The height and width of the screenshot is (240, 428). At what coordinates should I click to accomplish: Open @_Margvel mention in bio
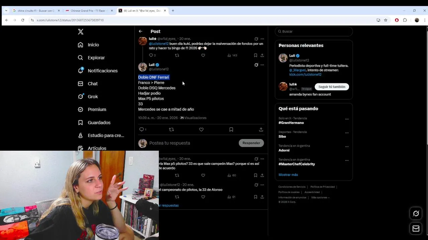[298, 70]
